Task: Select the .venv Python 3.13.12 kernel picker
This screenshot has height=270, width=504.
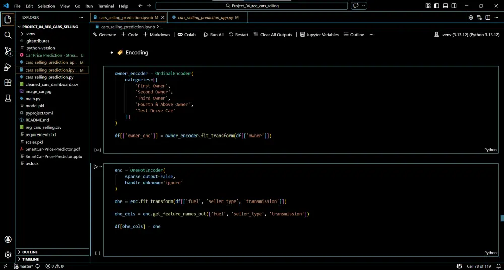Action: point(467,34)
